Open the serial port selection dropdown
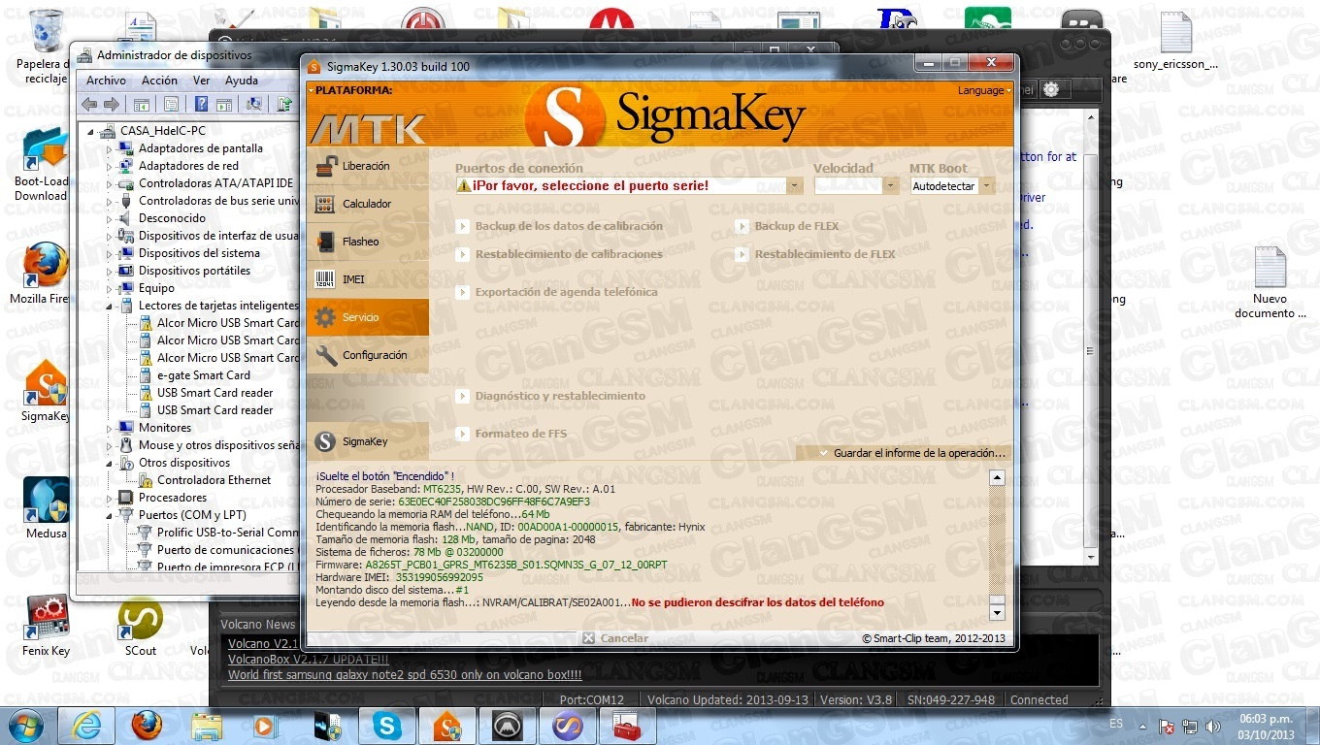Image resolution: width=1320 pixels, height=745 pixels. click(795, 185)
